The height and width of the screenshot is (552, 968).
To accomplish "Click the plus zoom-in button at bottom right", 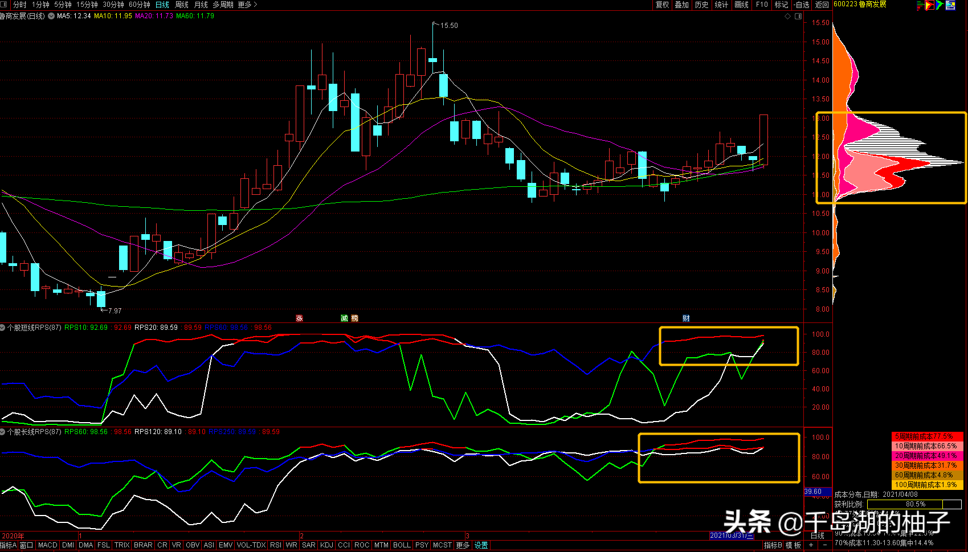I will click(811, 545).
